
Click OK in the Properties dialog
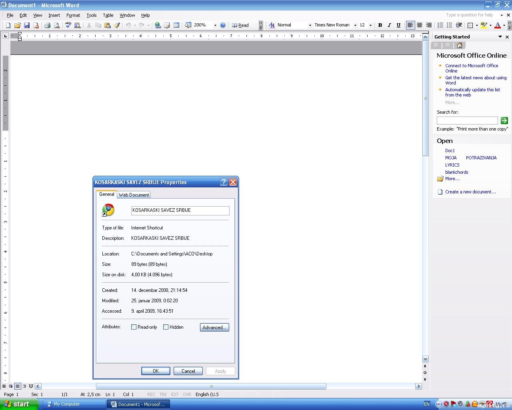point(156,371)
